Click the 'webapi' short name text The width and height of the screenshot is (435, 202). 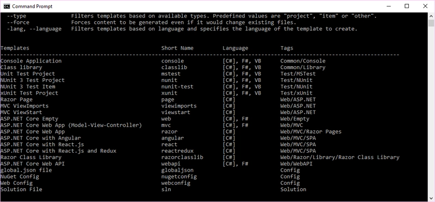click(x=171, y=164)
